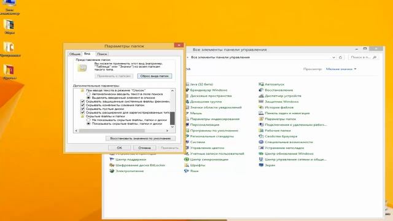Open Мелкие значки view dropdown
The width and height of the screenshot is (393, 221).
pyautogui.click(x=341, y=69)
